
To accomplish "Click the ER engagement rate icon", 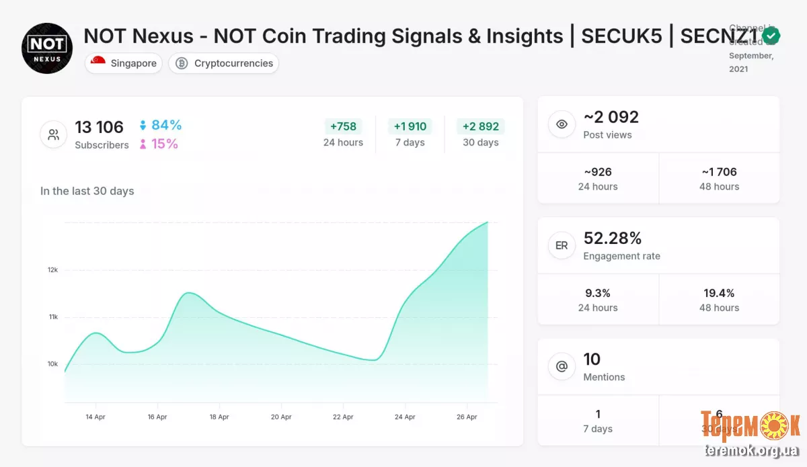I will (562, 246).
